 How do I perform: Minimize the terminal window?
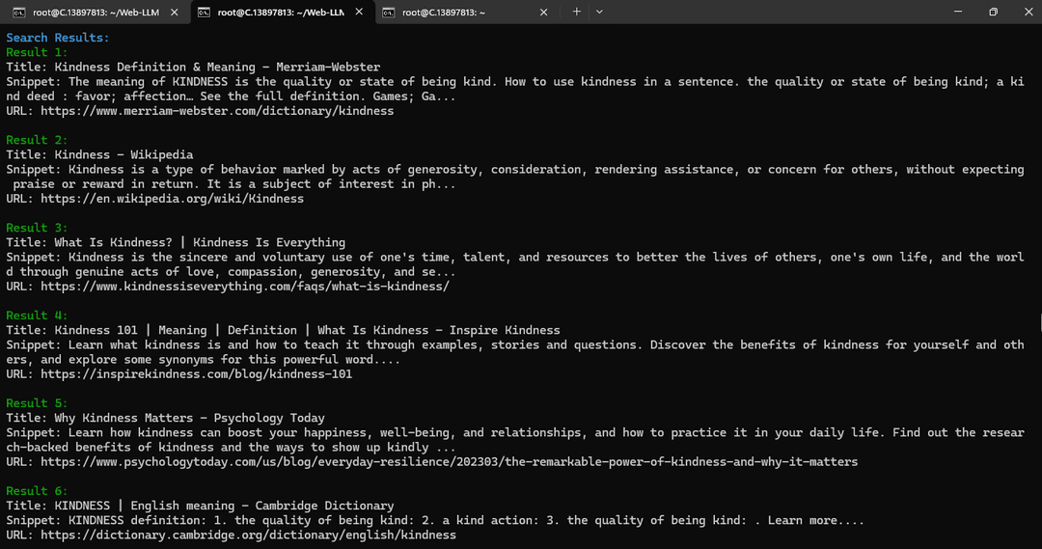958,12
